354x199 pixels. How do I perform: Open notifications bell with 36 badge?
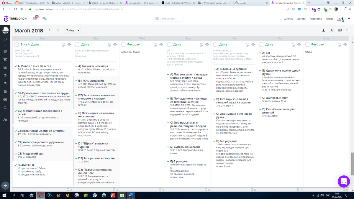coord(35,18)
